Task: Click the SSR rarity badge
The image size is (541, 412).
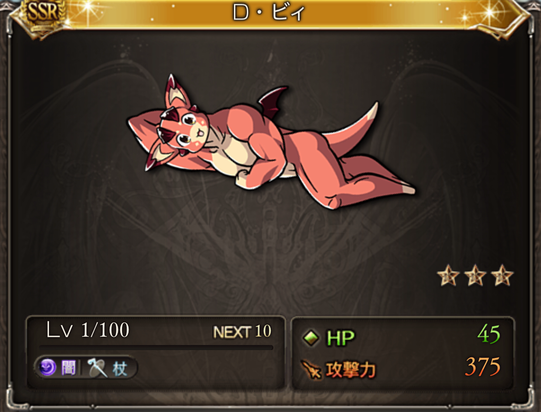Action: pyautogui.click(x=43, y=16)
